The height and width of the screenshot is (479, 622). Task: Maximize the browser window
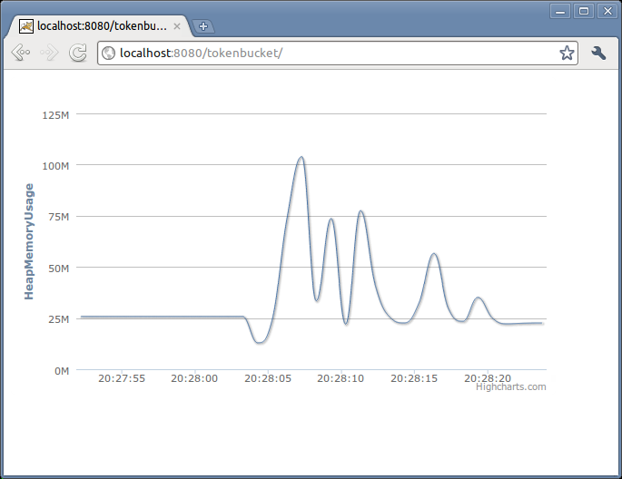tap(584, 11)
